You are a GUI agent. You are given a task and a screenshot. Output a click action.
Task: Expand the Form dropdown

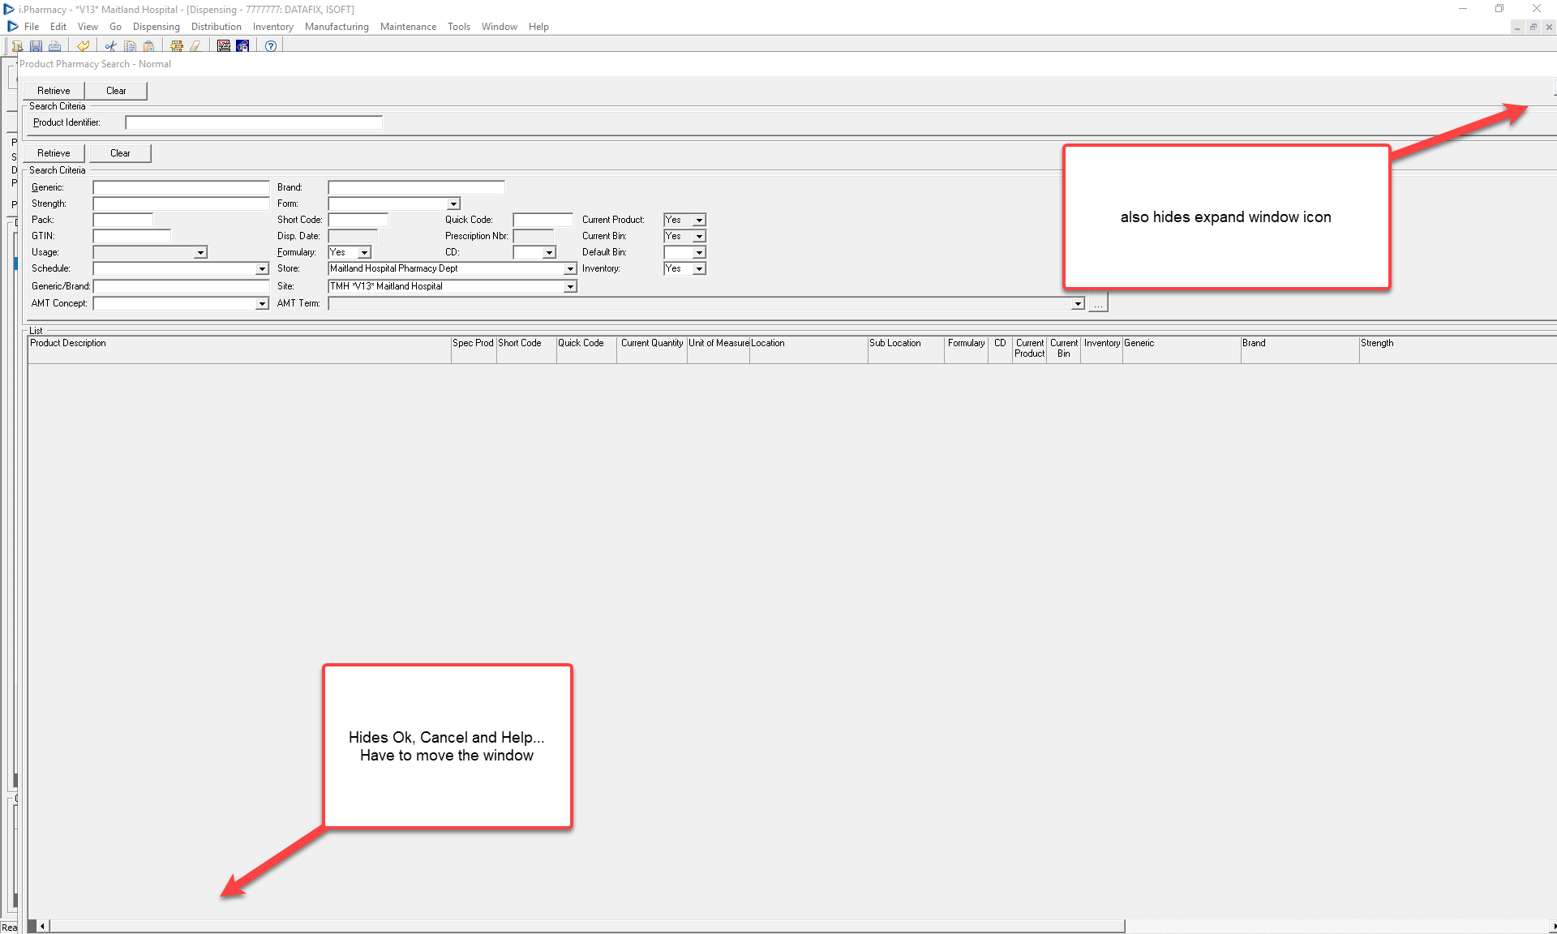click(x=453, y=204)
